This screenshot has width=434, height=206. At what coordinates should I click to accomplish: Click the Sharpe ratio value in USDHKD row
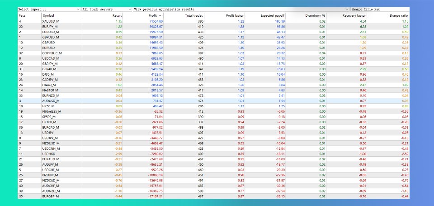coord(405,154)
